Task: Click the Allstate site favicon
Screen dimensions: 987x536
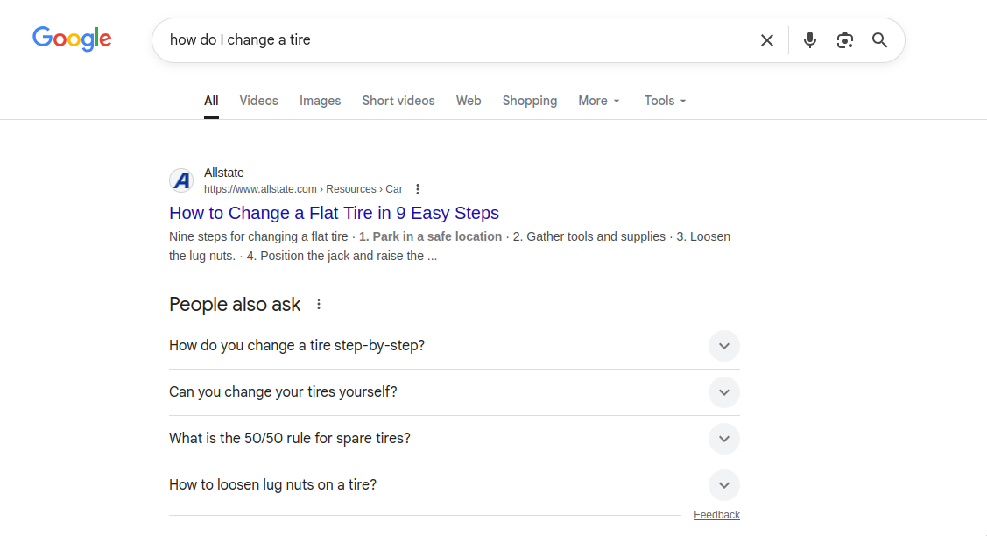Action: (181, 180)
